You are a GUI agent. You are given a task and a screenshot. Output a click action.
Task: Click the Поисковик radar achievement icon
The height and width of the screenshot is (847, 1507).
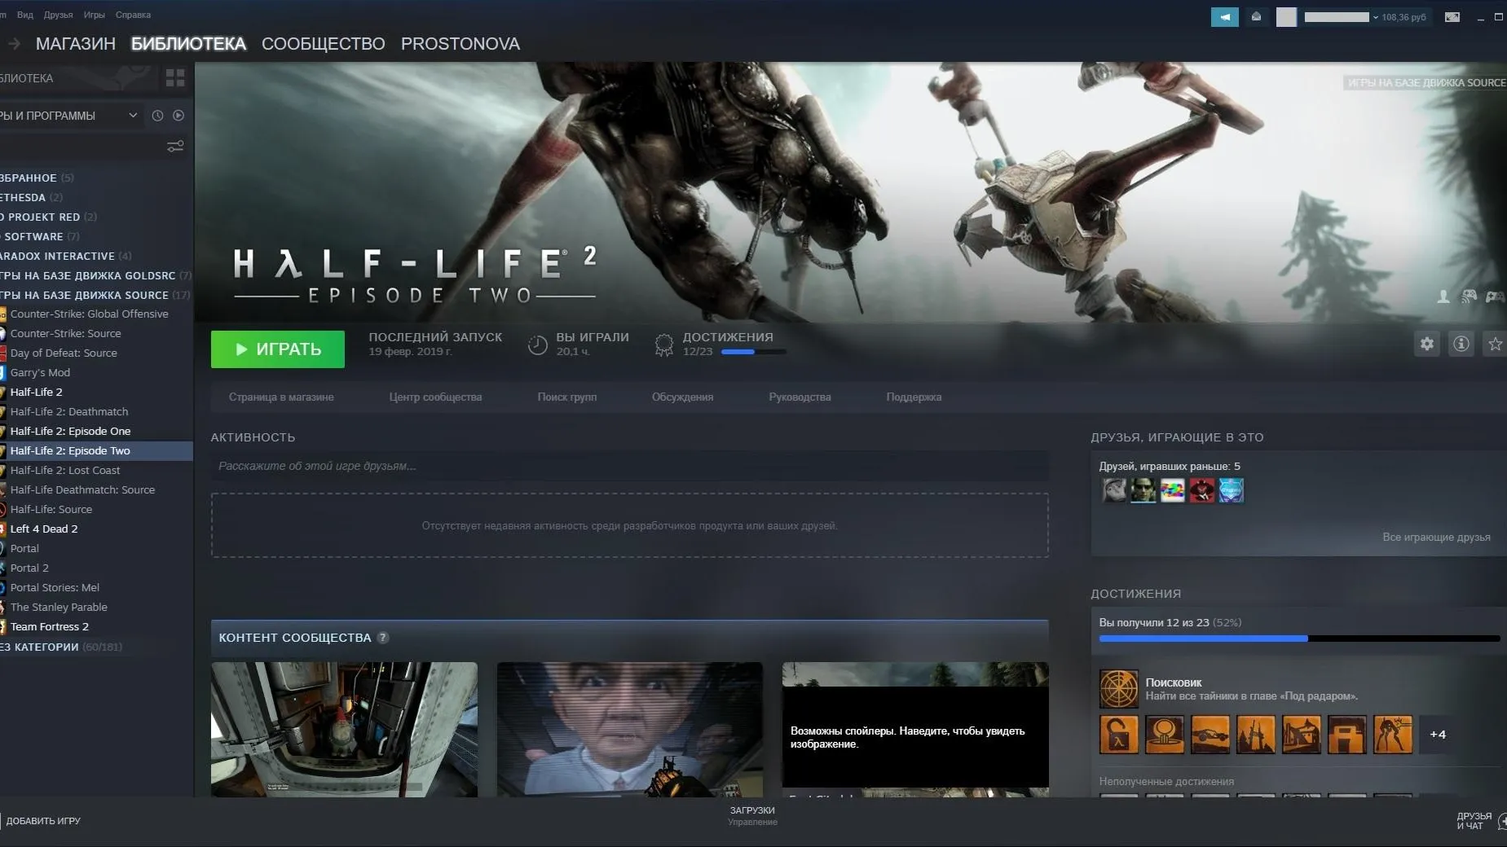(1118, 689)
